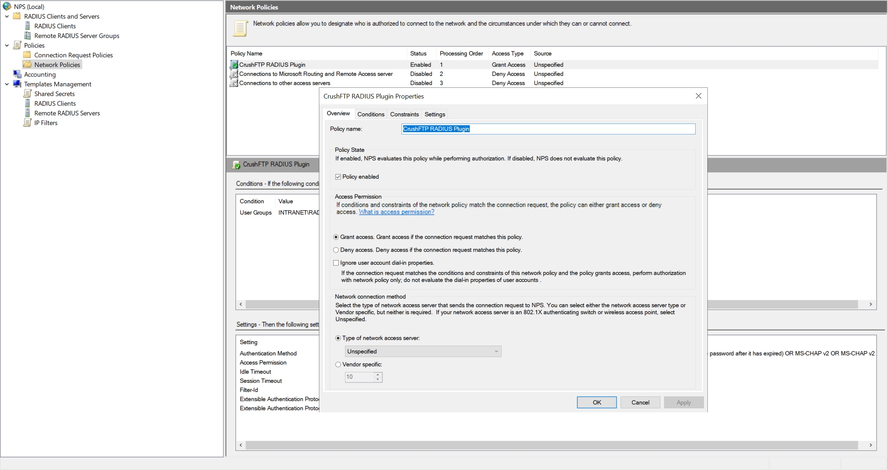
Task: Collapse the RADIUS Clients and Servers node
Action: (x=7, y=16)
